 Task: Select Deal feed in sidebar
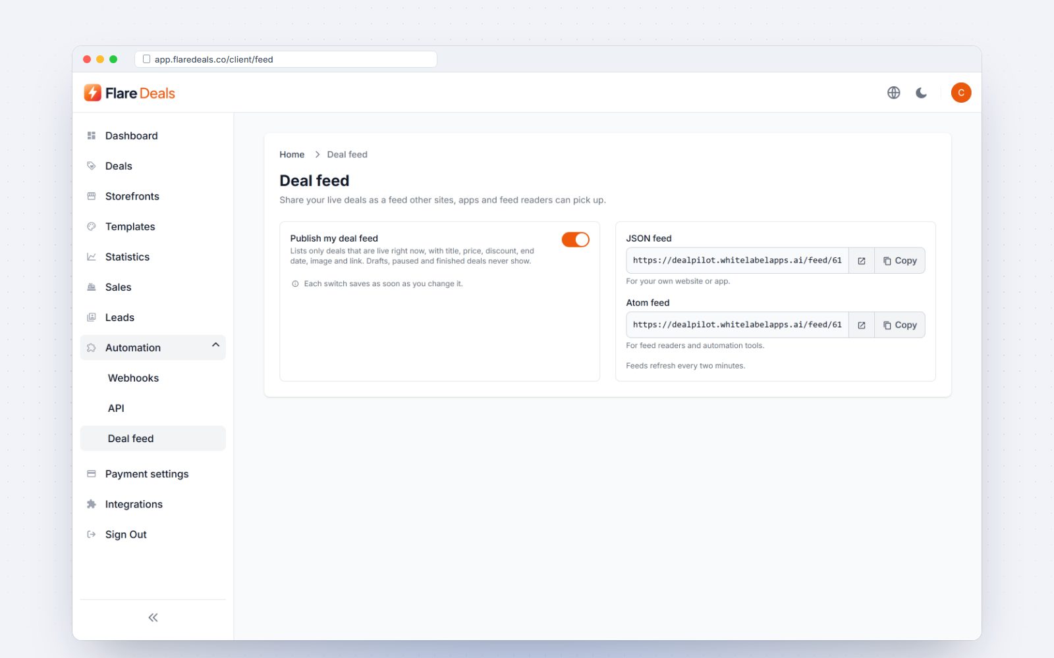(x=153, y=438)
